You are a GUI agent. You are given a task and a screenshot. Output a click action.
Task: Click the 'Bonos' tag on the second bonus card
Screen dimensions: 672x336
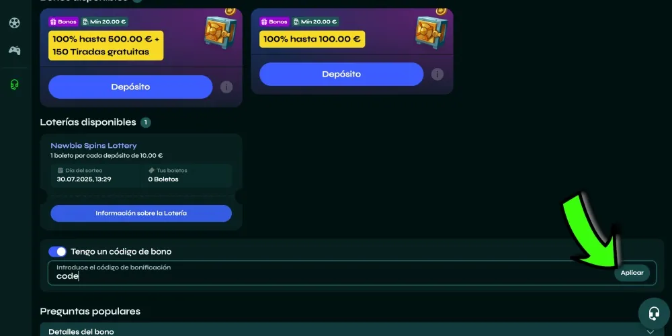(274, 22)
